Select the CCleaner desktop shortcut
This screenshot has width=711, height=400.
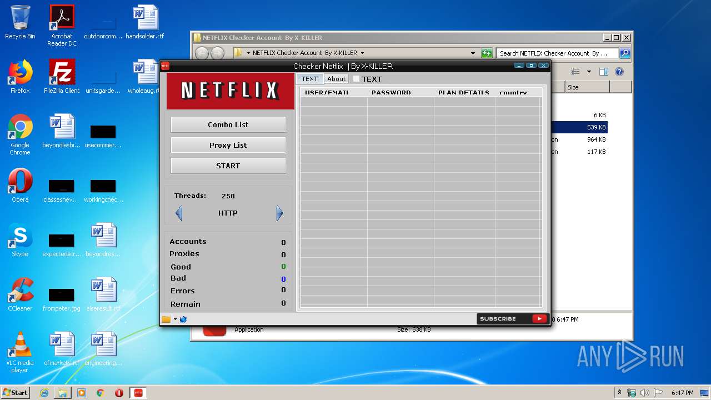pos(20,294)
